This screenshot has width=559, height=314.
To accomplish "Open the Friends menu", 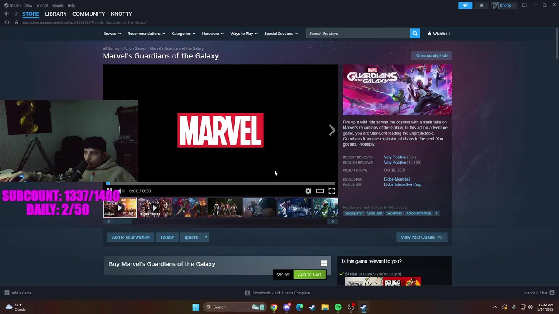I will coord(42,5).
